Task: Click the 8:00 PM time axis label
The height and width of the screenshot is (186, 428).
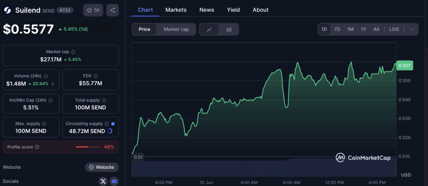Action: point(163,182)
